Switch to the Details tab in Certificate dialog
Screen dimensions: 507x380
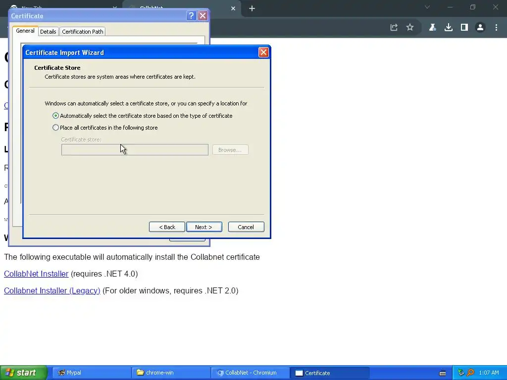click(48, 32)
